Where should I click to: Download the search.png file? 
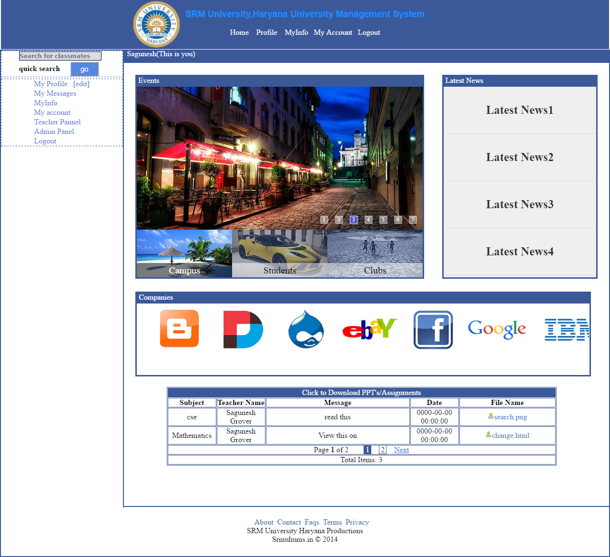pyautogui.click(x=510, y=417)
